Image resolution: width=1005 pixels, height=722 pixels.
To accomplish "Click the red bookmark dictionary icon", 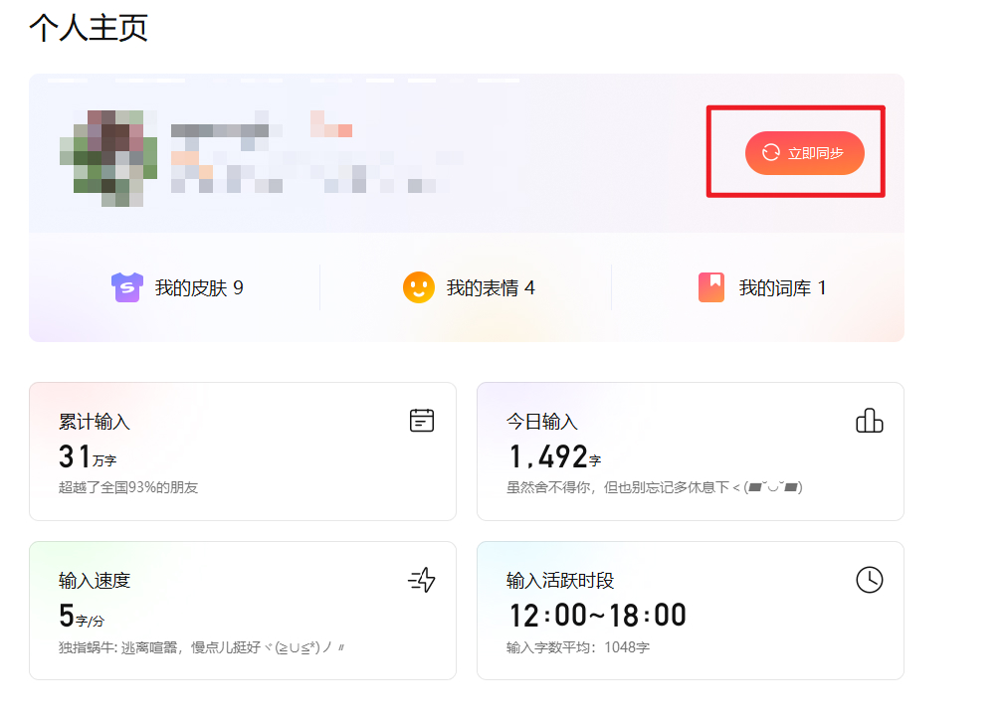I will (711, 287).
